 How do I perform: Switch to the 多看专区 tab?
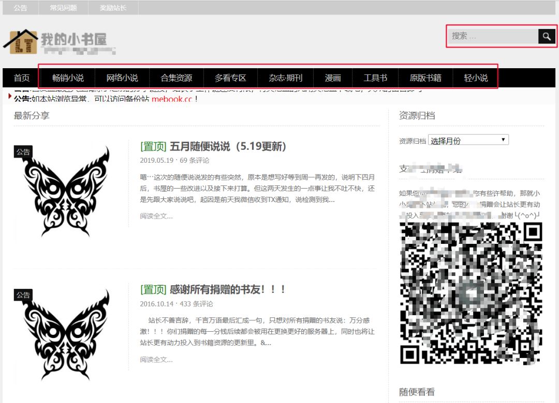coord(229,78)
